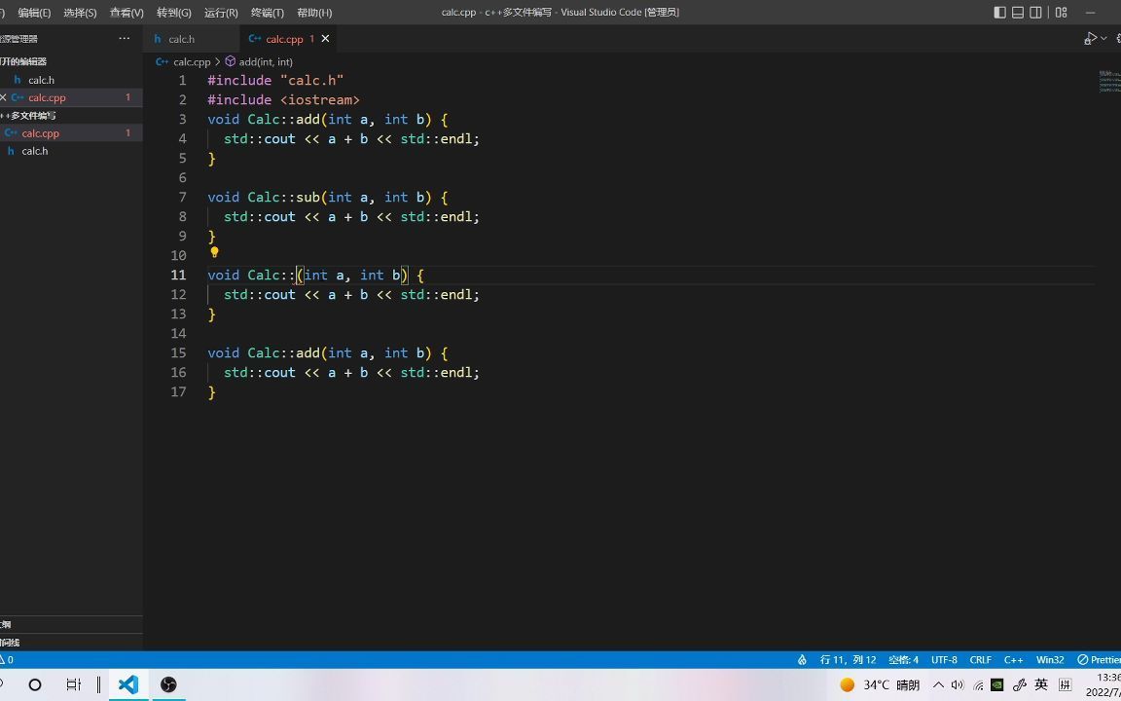Viewport: 1121px width, 701px height.
Task: Click line number 15 in gutter
Action: [178, 352]
